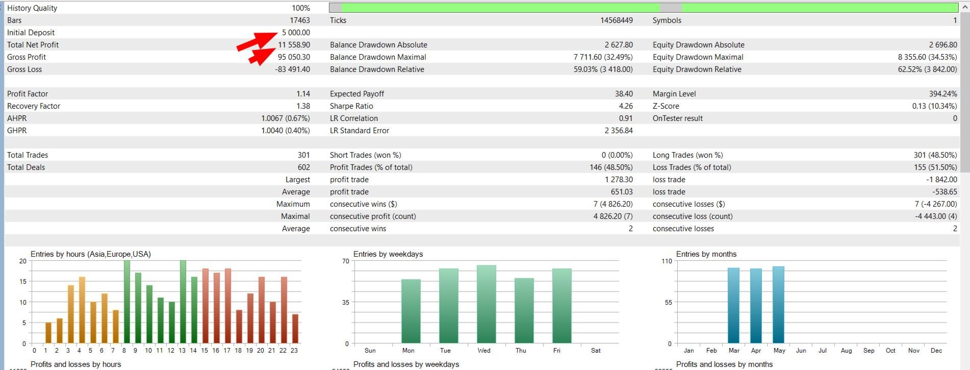Viewport: 970px width, 370px height.
Task: Click the "Ticks" label
Action: point(338,20)
